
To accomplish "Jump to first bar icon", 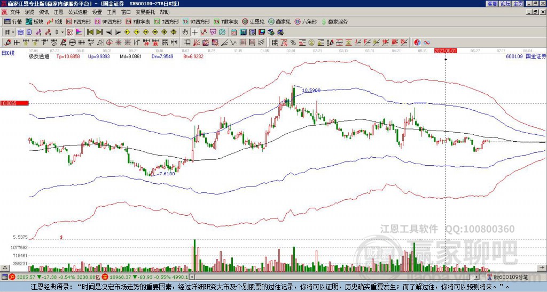I will point(90,32).
